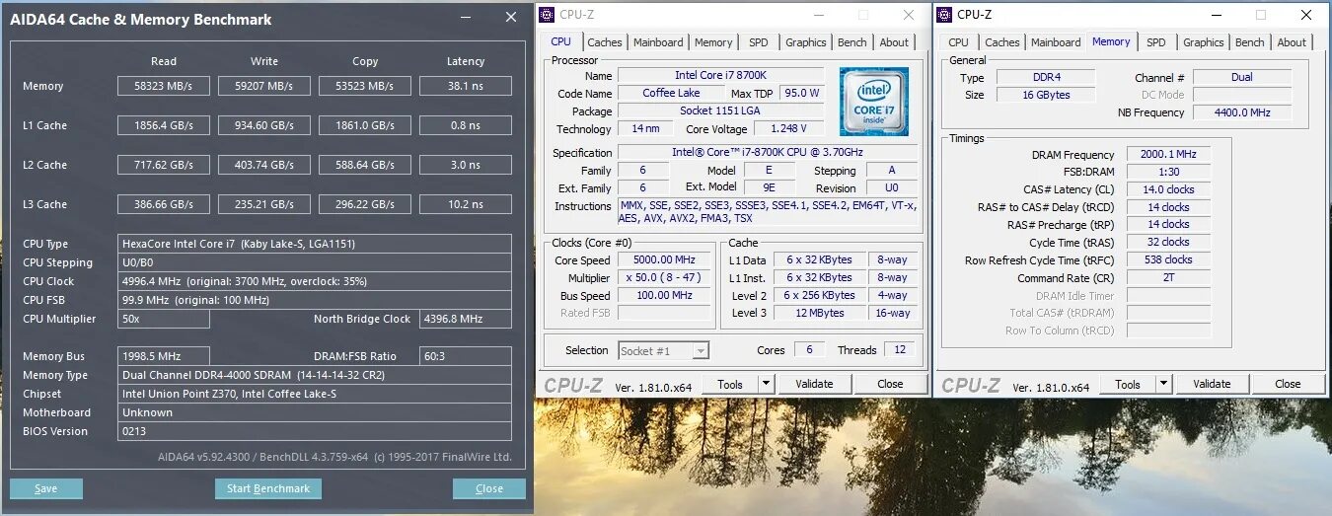The height and width of the screenshot is (516, 1332).
Task: Minimize the right CPU-Z window
Action: tap(1216, 15)
